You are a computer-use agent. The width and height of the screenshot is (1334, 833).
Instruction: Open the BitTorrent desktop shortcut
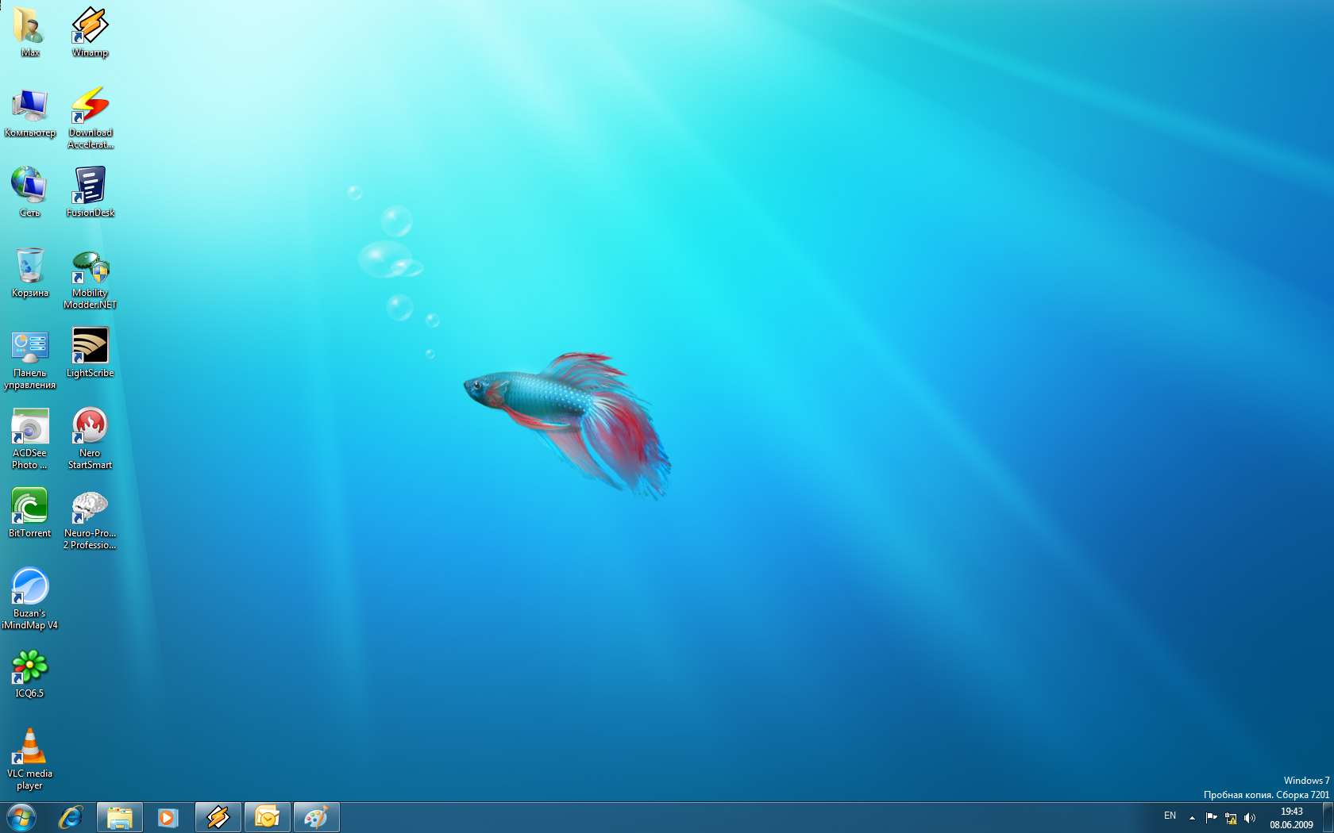(29, 512)
